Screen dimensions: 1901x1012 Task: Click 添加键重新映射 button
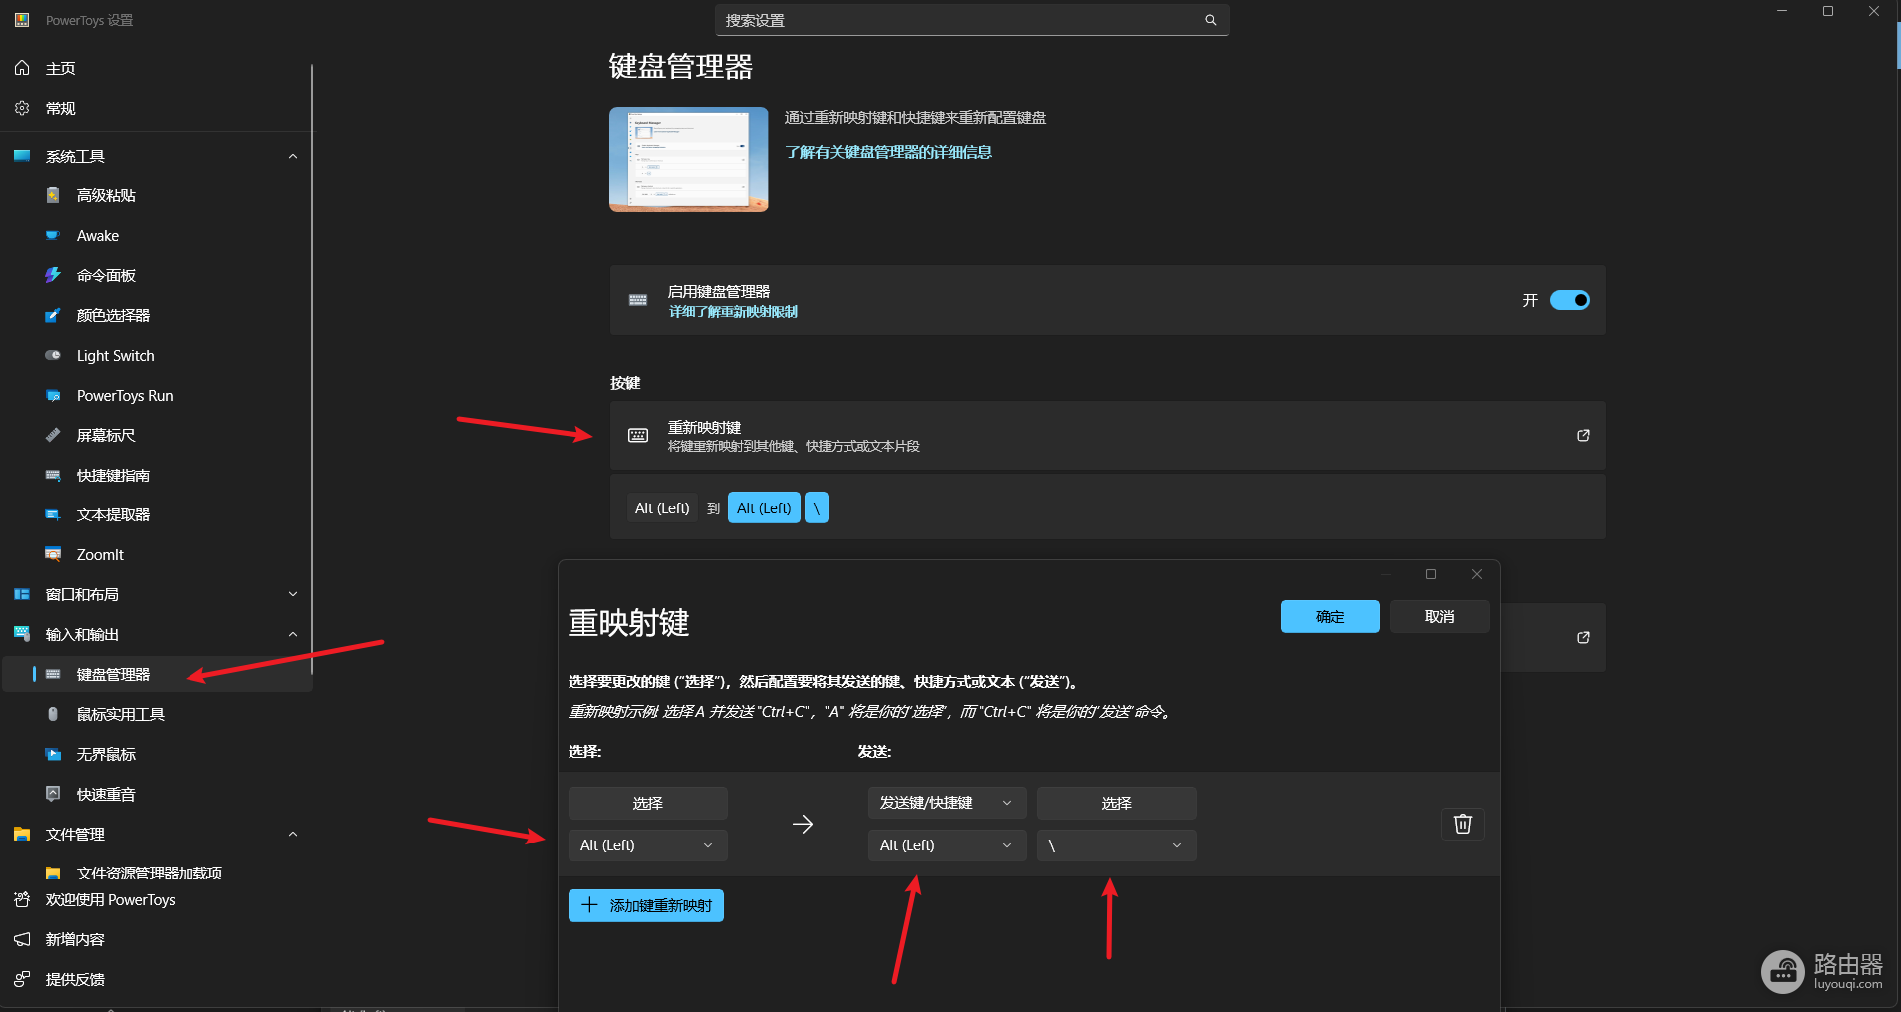pyautogui.click(x=646, y=905)
